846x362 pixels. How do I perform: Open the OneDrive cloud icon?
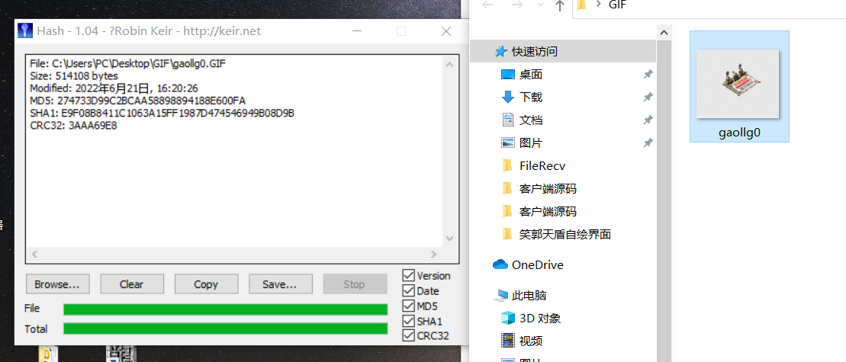pos(500,264)
